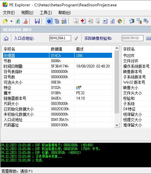Open the time date stamp clock icon
151x174 pixels.
tap(146, 21)
